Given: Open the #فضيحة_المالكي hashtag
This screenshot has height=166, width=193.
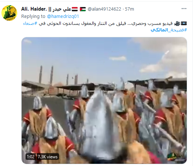Looking at the screenshot, I should (x=169, y=30).
